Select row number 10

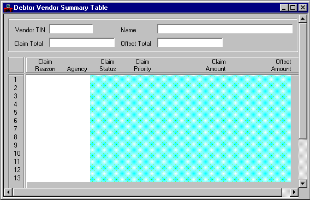pos(17,154)
